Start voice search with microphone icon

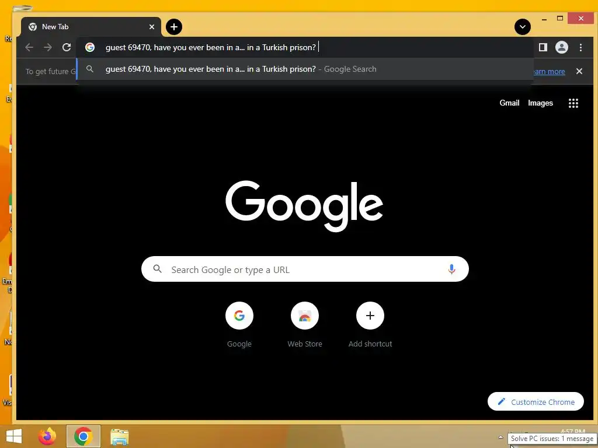[451, 269]
